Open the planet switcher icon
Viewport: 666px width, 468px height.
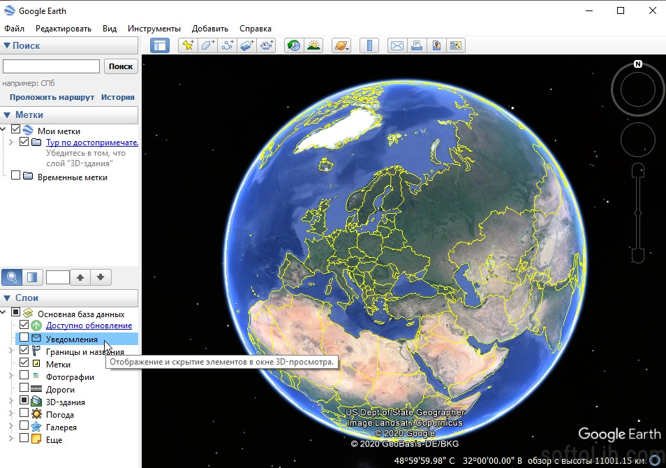341,45
